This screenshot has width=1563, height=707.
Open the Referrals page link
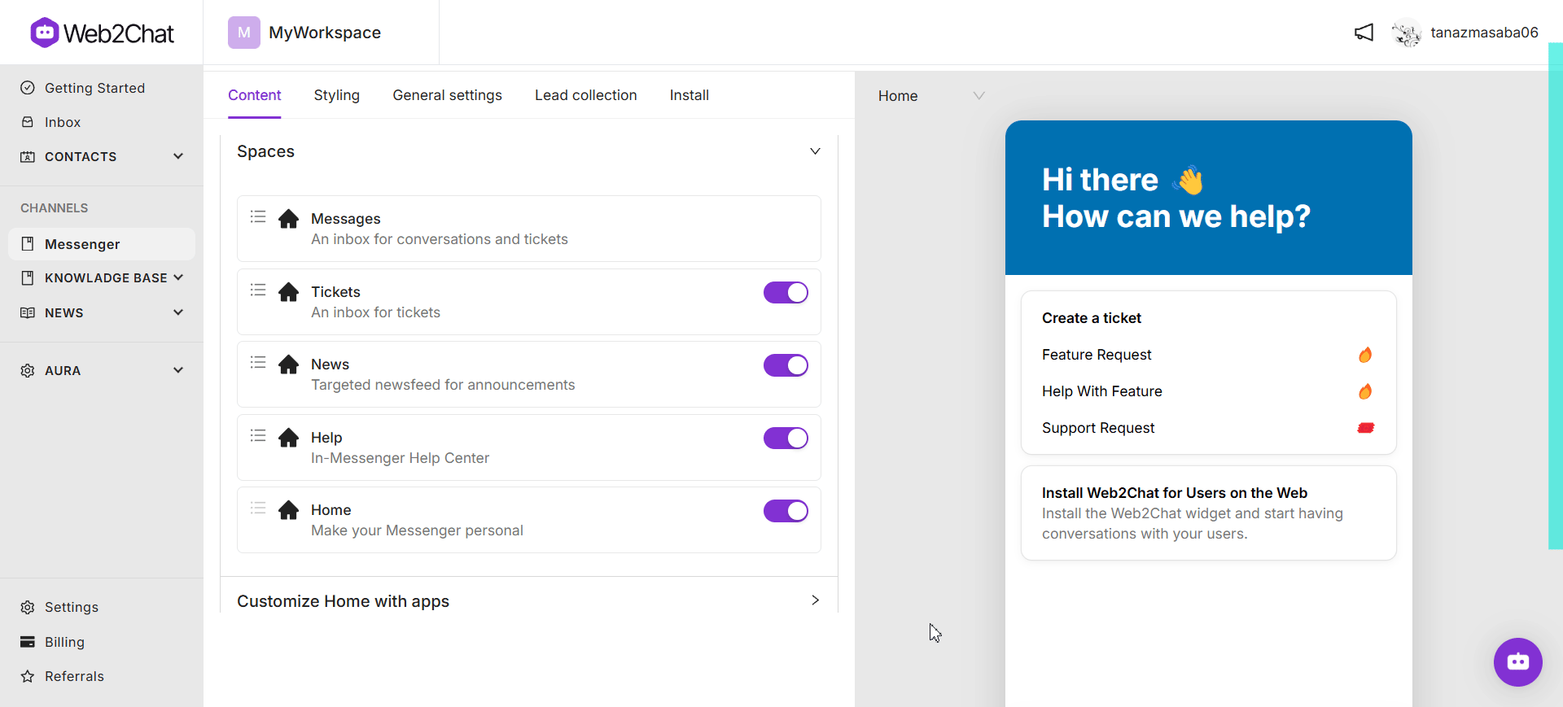pyautogui.click(x=74, y=676)
